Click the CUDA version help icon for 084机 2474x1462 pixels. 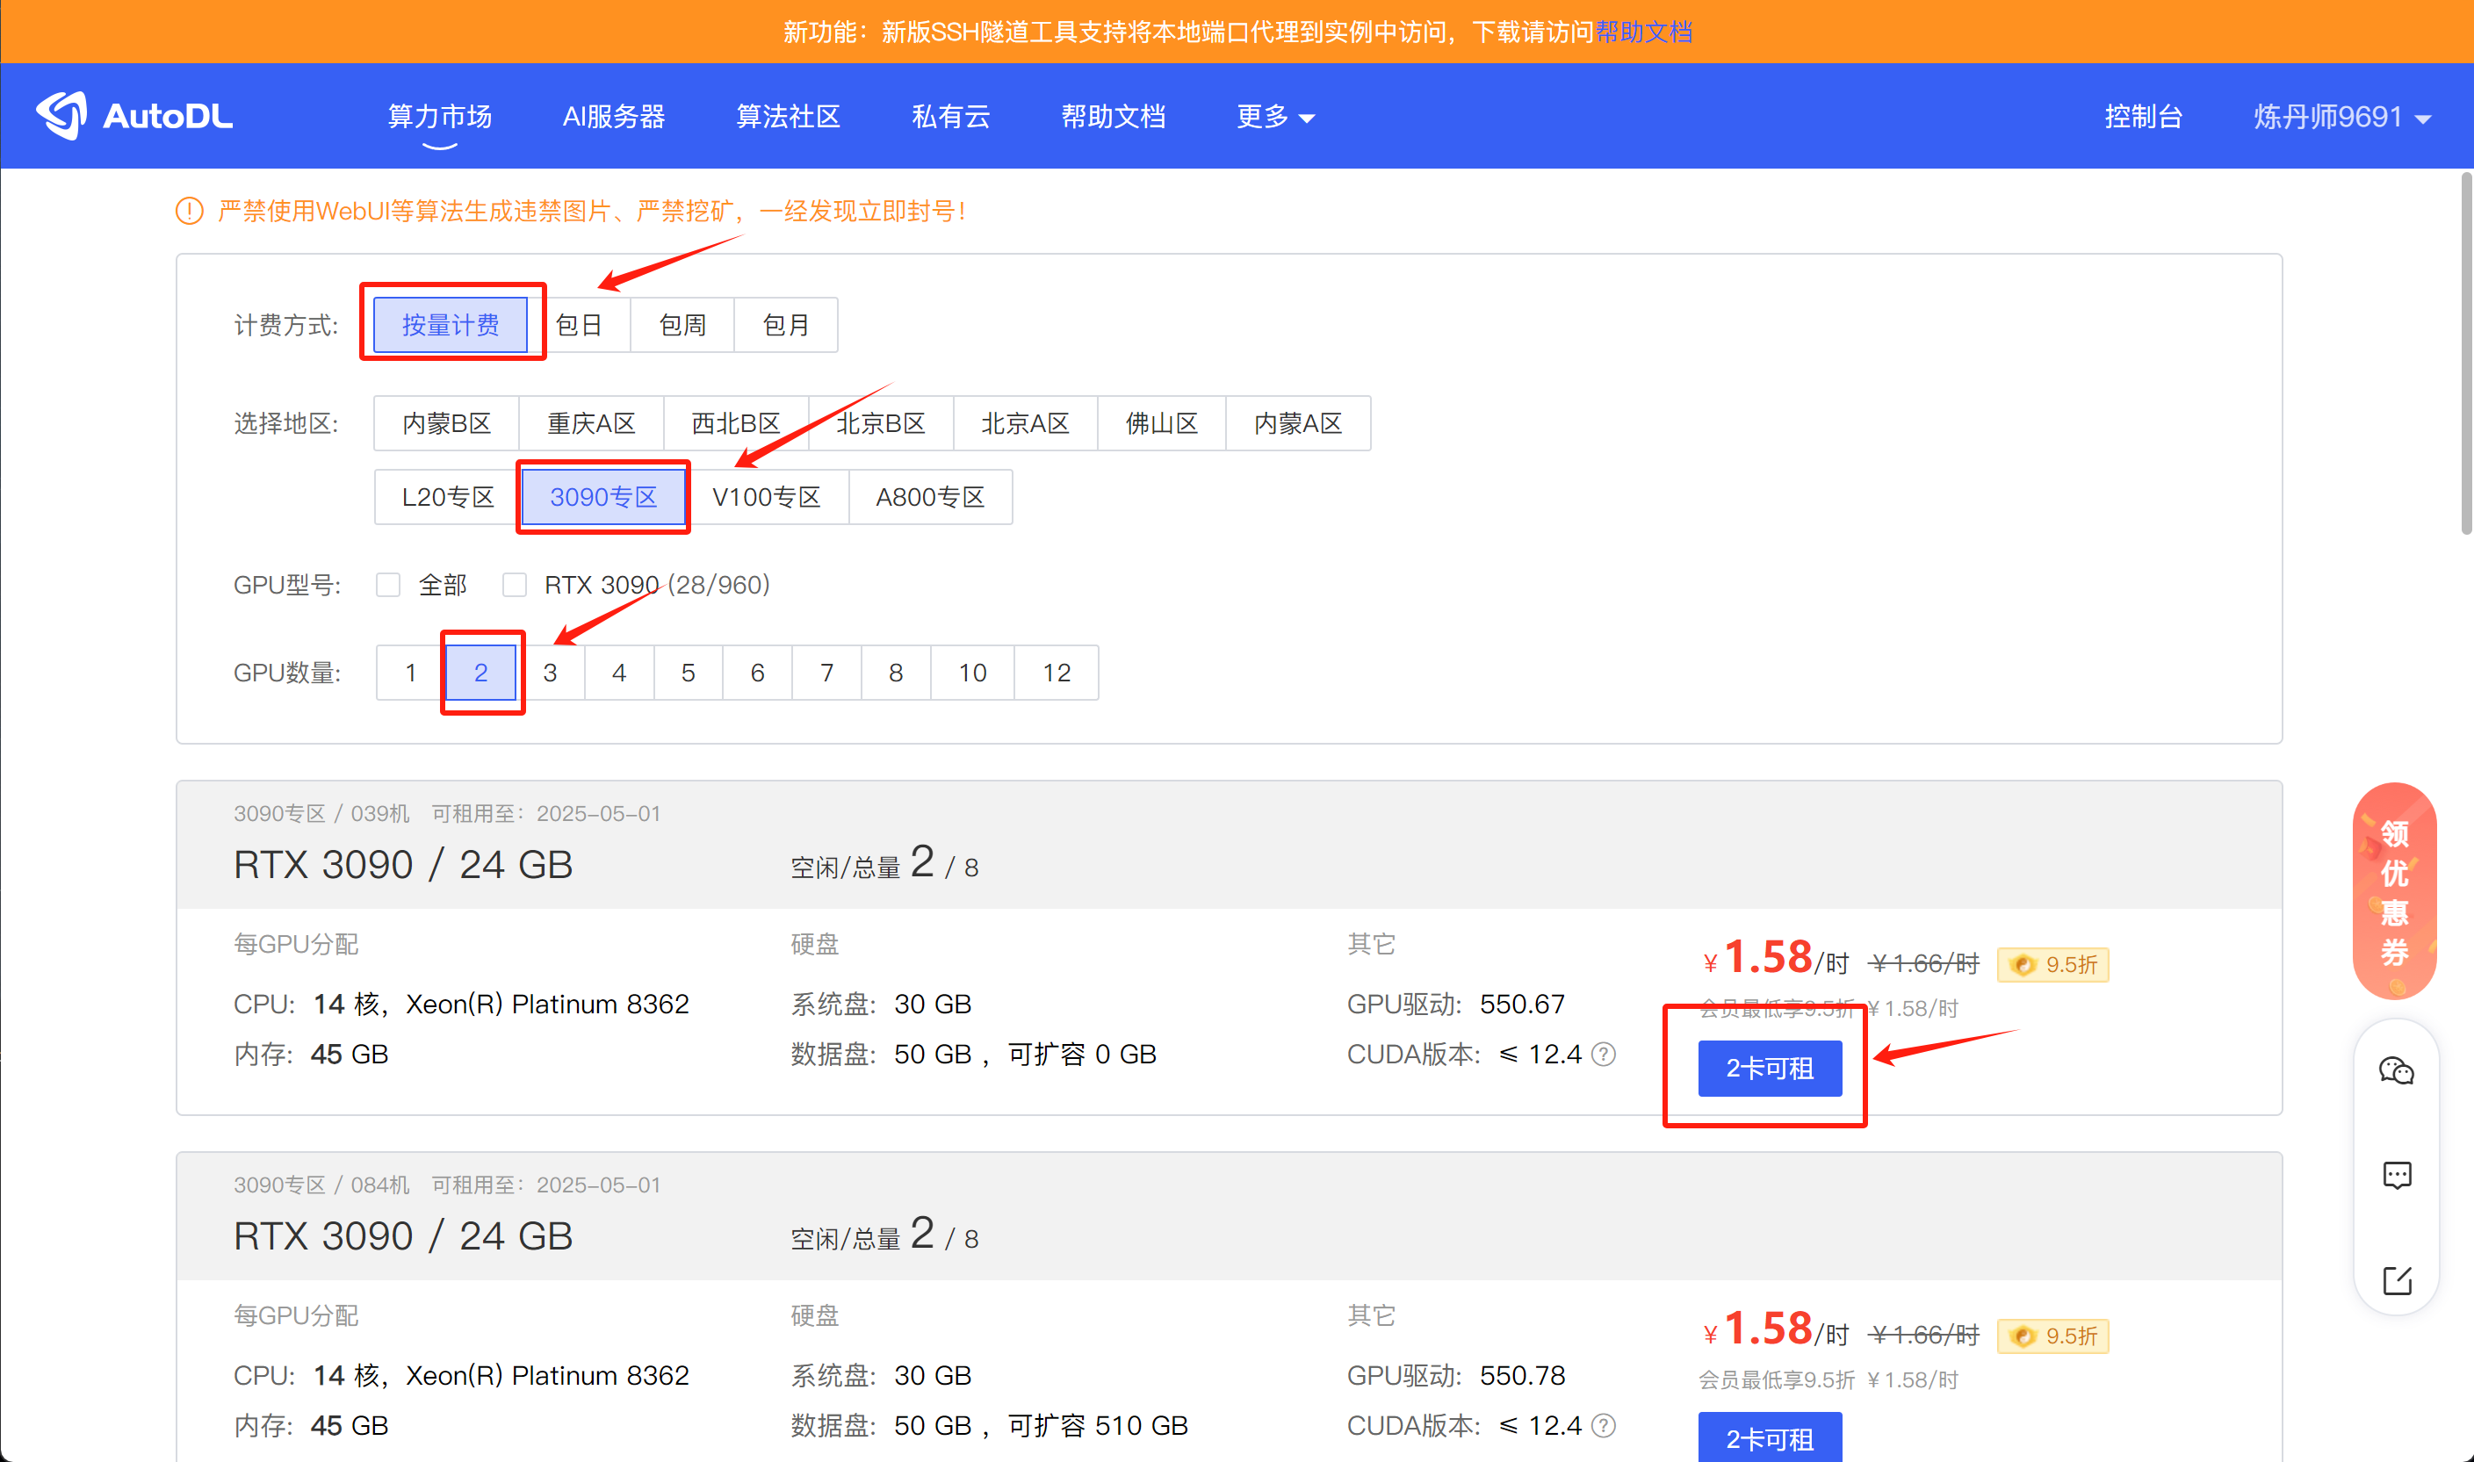[x=1603, y=1425]
